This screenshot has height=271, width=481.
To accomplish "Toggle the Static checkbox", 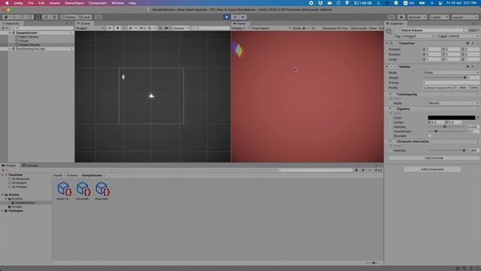I will point(466,30).
